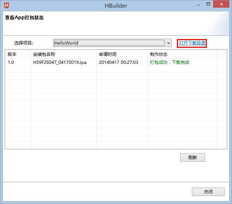
Task: Select package name H59F26047_04170019.ipa
Action: (x=60, y=62)
